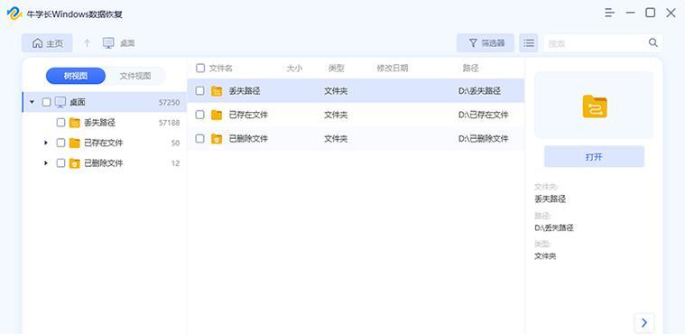Click the next arrow chevron button
685x334 pixels.
643,323
